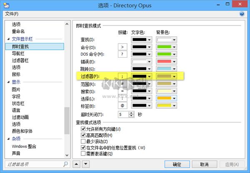
Task: Pick 过滤器(F) khaki background color swatch
Action: pyautogui.click(x=164, y=76)
